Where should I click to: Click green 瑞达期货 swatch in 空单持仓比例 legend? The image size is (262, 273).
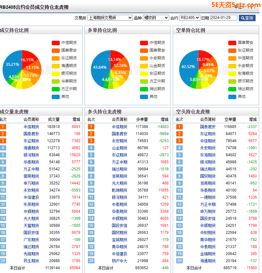(x=232, y=89)
